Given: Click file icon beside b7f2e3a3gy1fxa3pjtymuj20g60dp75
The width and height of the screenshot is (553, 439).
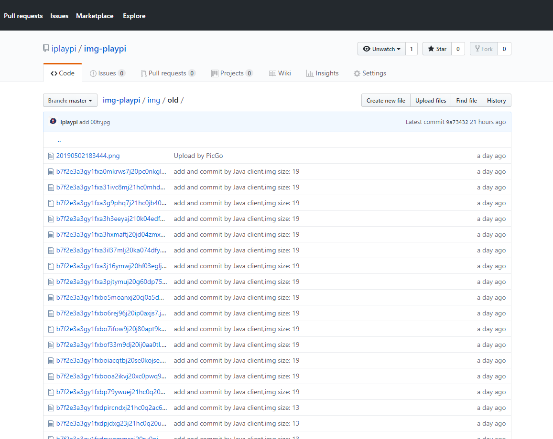Looking at the screenshot, I should (x=51, y=282).
